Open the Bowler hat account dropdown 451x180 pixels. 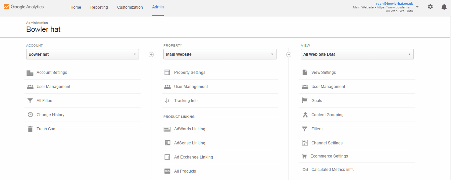pyautogui.click(x=83, y=54)
